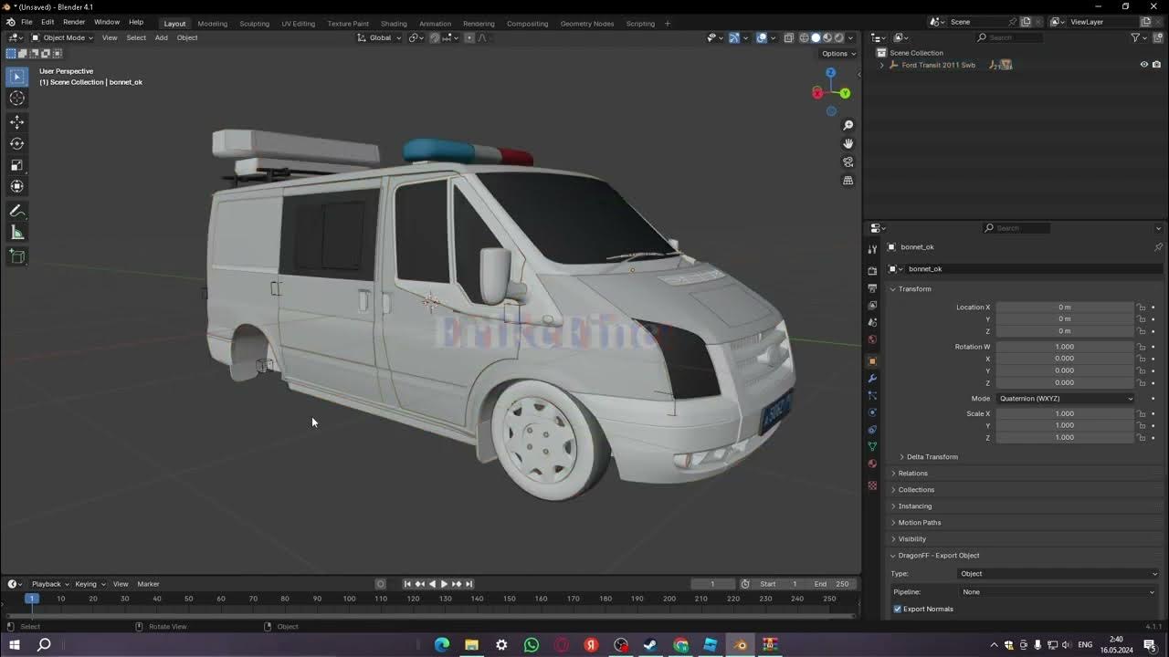Open the Physics properties tab
The width and height of the screenshot is (1169, 657).
872,412
